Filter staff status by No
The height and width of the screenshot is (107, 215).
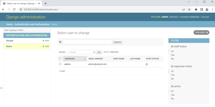click(172, 59)
